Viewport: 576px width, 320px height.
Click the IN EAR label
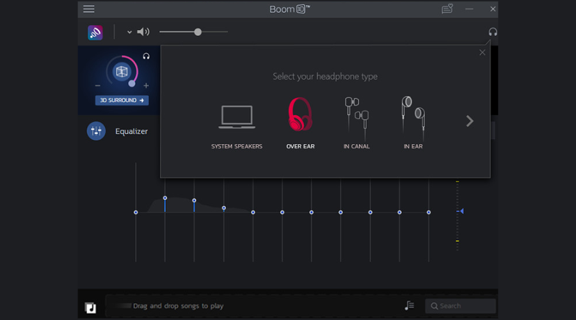tap(413, 146)
